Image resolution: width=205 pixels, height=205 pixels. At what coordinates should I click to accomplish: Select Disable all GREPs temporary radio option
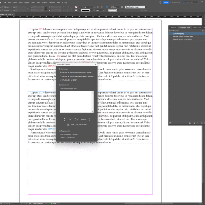61,72
